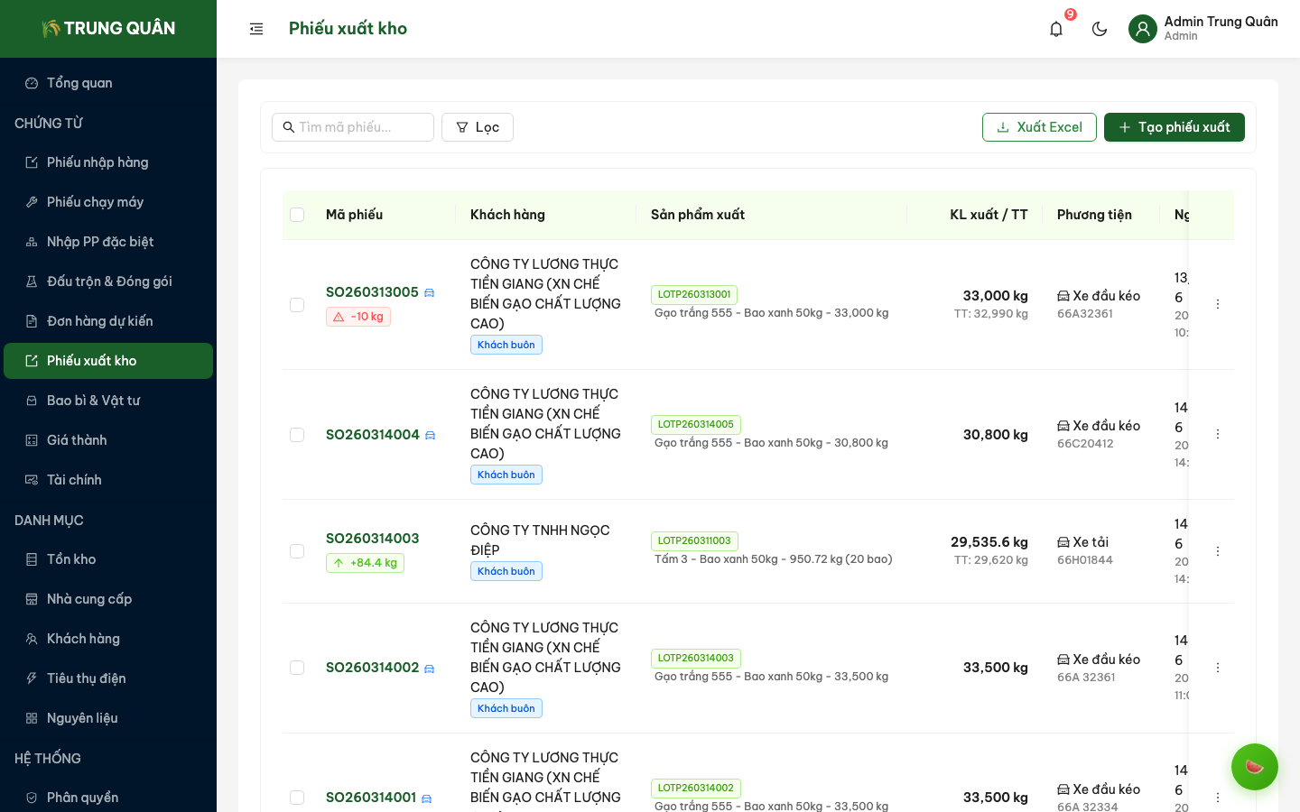This screenshot has height=812, width=1300.
Task: Collapse the sidebar menu icon
Action: pos(256,29)
